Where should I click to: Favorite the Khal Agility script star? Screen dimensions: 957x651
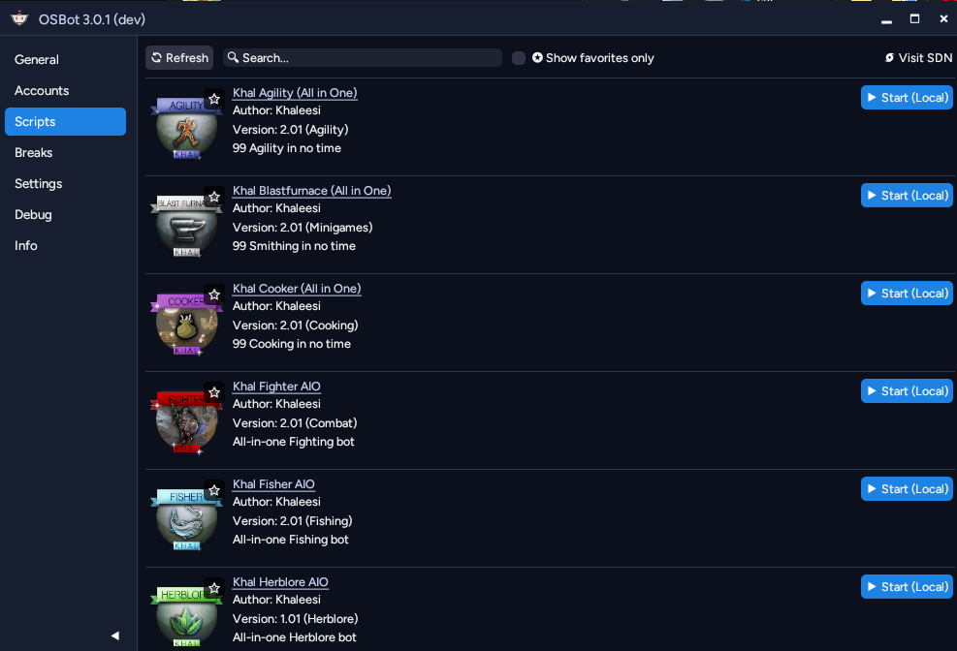click(x=214, y=99)
